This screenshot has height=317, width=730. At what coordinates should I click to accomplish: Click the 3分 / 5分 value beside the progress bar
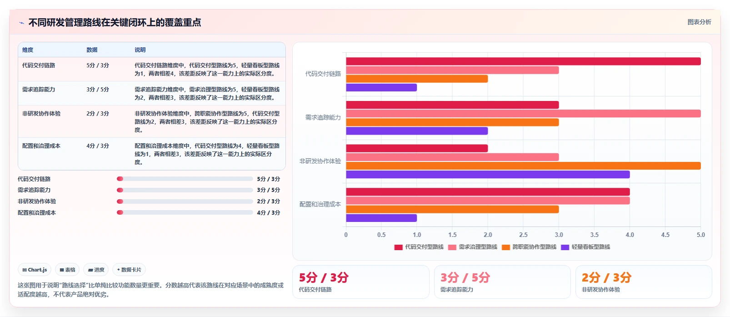tap(268, 190)
